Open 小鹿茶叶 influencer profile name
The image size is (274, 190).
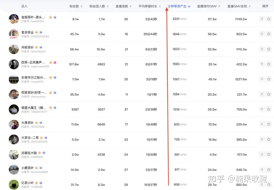point(27,168)
